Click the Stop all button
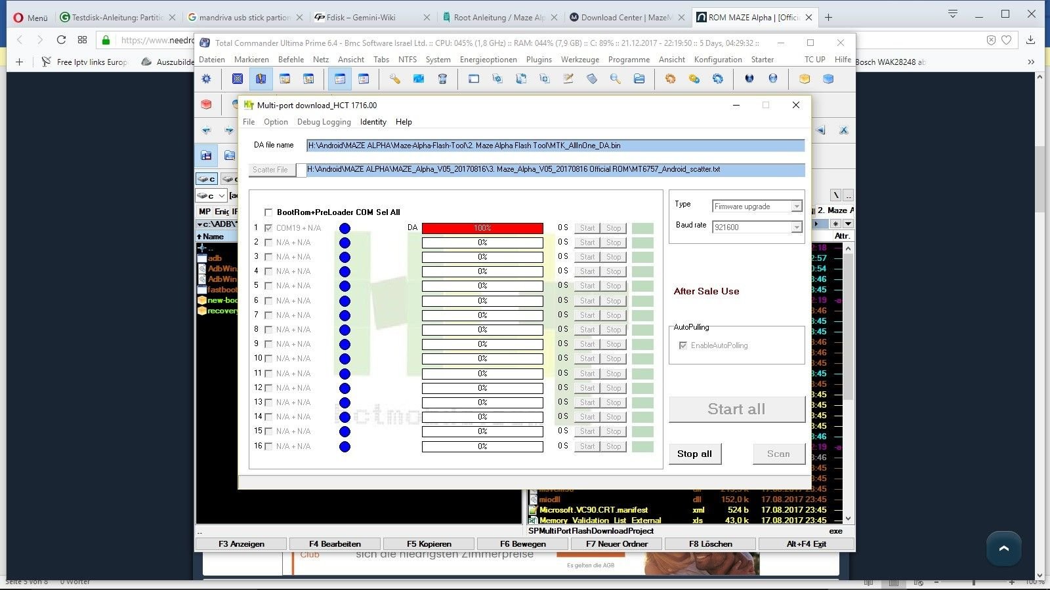This screenshot has height=590, width=1050. click(695, 454)
